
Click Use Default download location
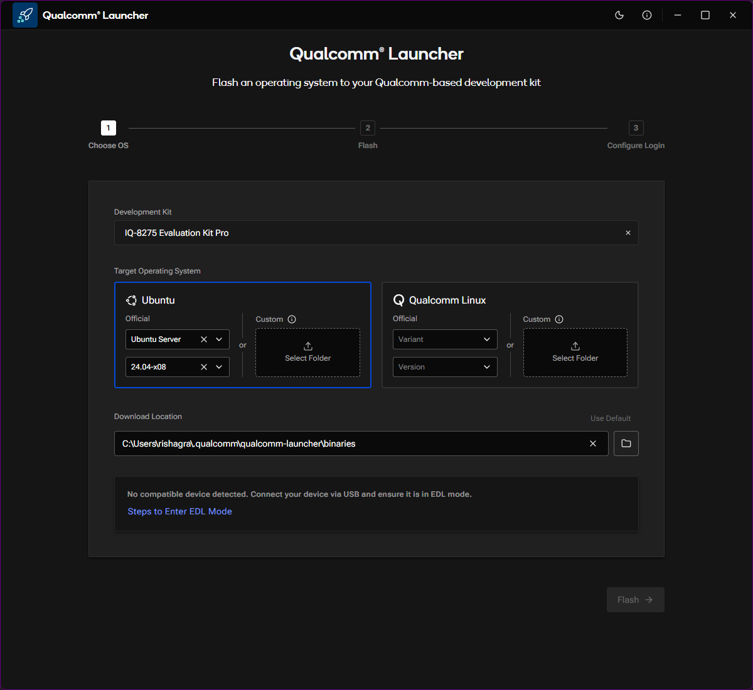tap(611, 418)
